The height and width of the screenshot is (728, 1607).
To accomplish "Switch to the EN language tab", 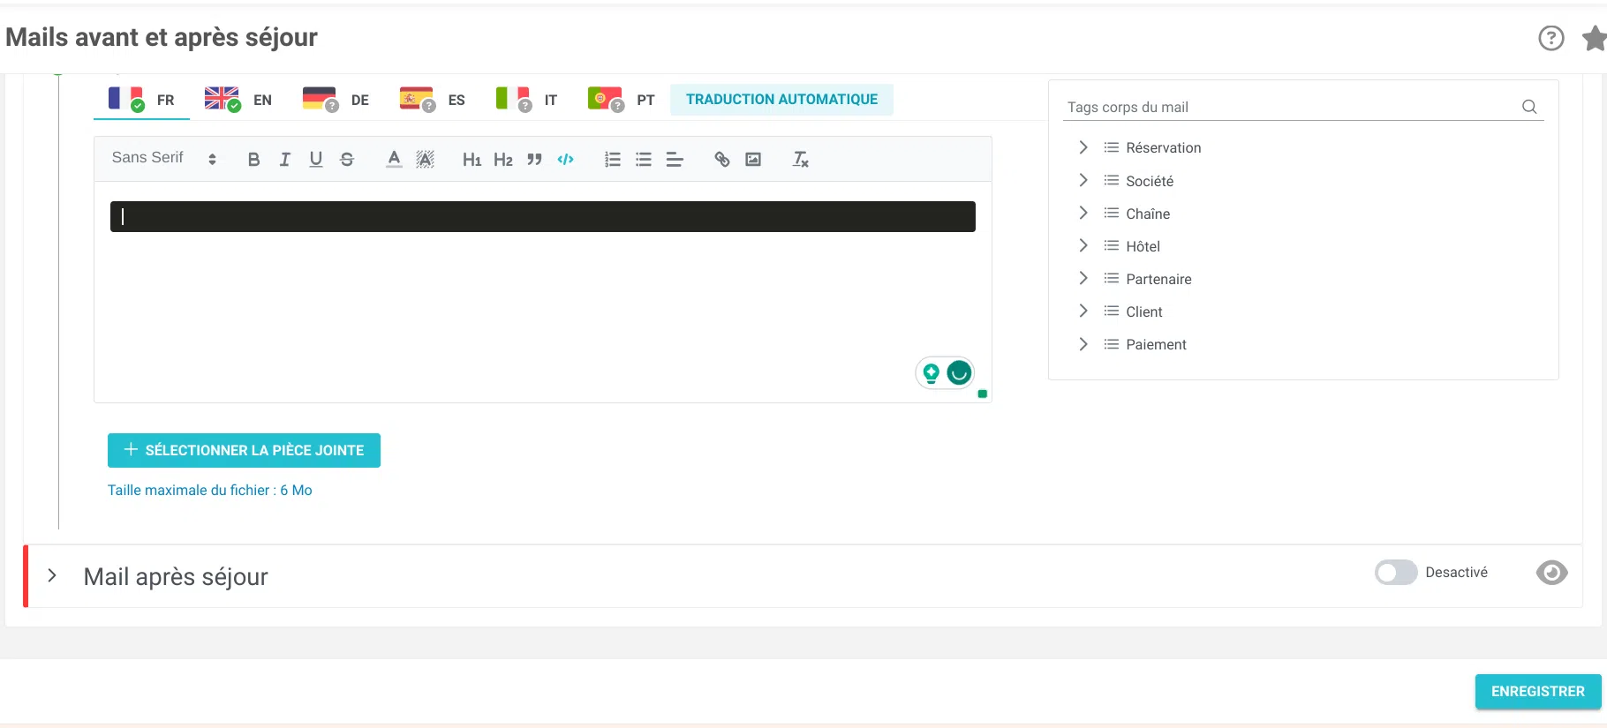I will click(238, 100).
